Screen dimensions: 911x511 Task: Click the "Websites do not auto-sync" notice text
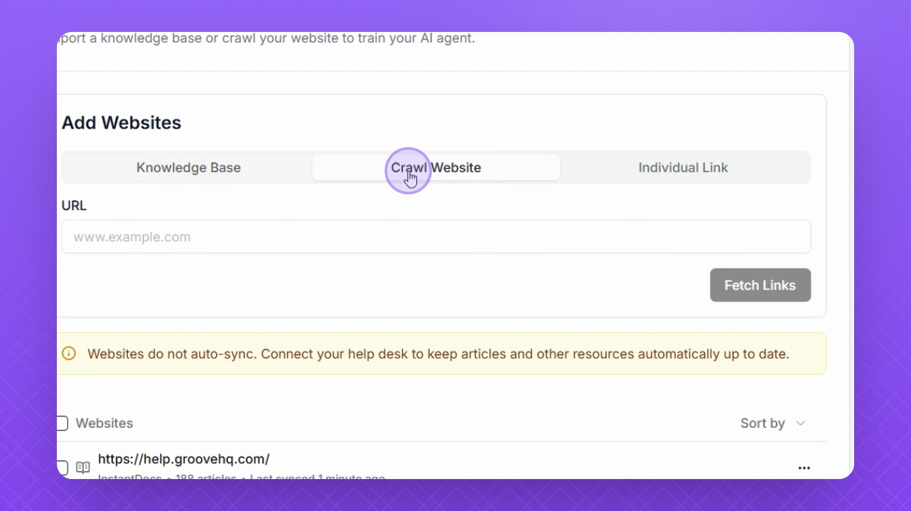coord(438,353)
